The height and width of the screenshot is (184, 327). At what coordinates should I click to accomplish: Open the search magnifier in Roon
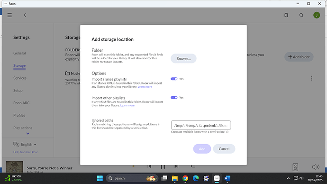301,15
